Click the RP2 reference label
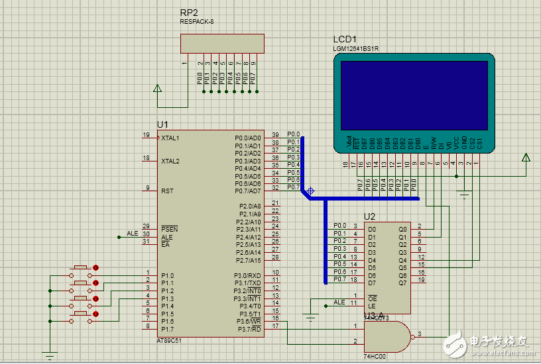 click(x=189, y=13)
